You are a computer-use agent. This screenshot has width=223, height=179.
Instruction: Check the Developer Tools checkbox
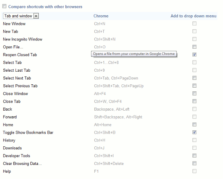coord(194,156)
